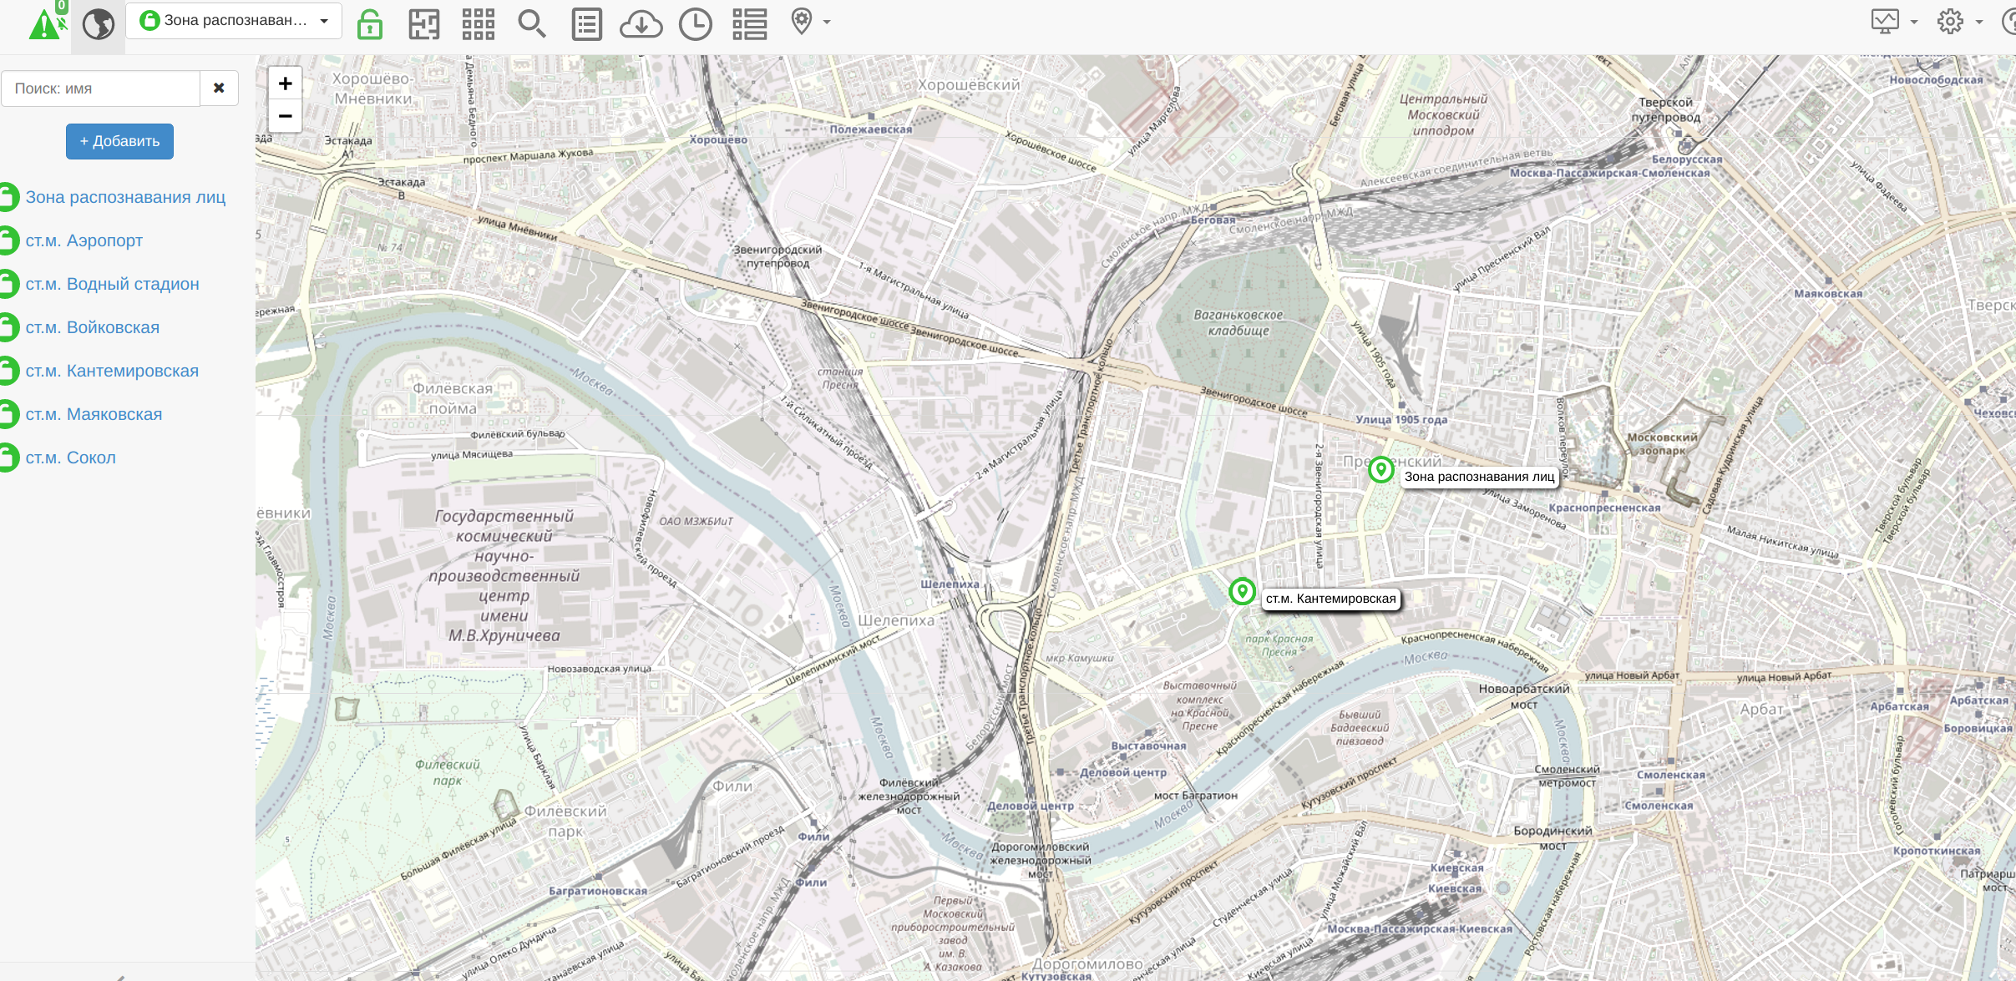Open the rows list view icon
Image resolution: width=2016 pixels, height=981 pixels.
[x=750, y=24]
